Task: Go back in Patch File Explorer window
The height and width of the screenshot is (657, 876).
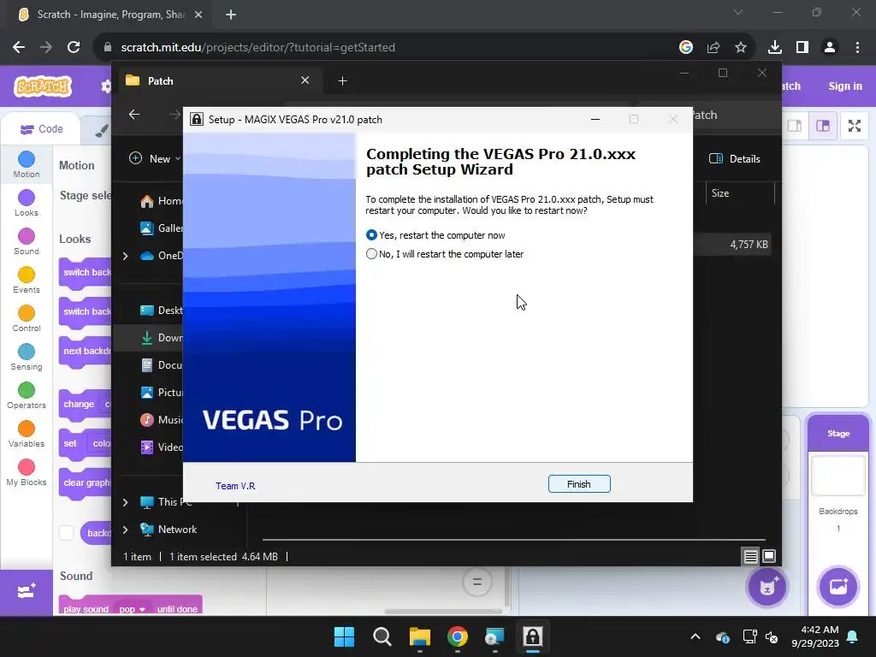Action: 134,115
